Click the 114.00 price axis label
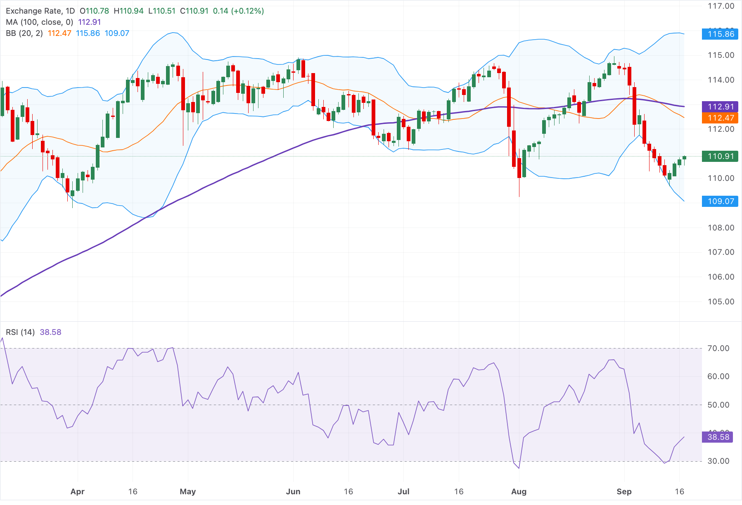The width and height of the screenshot is (742, 505). pos(721,80)
